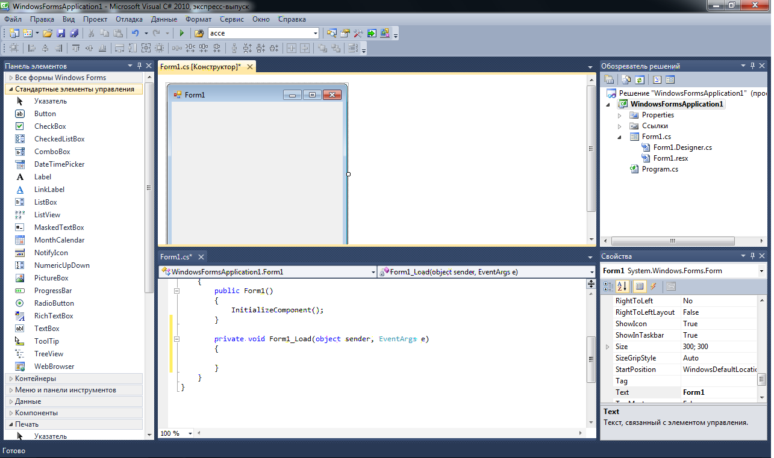Click View Code icon in Solution Explorer
Screen dimensions: 774x458
[657, 79]
